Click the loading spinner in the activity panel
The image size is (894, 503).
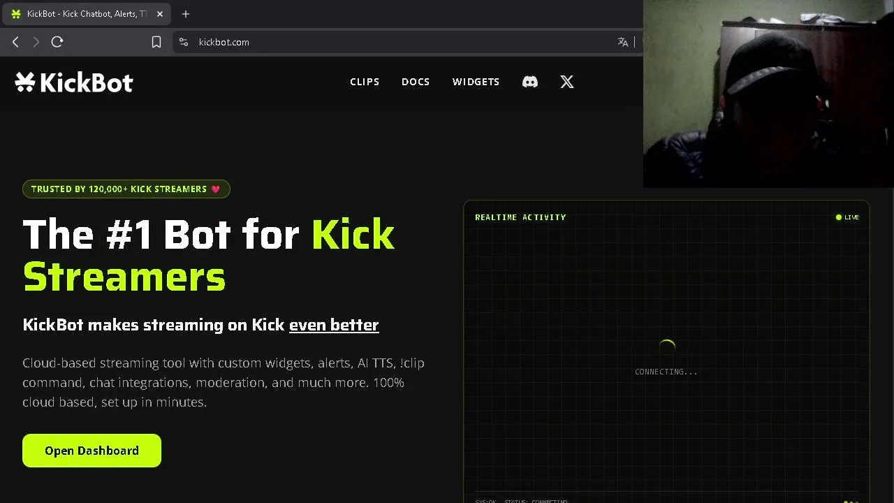click(667, 347)
